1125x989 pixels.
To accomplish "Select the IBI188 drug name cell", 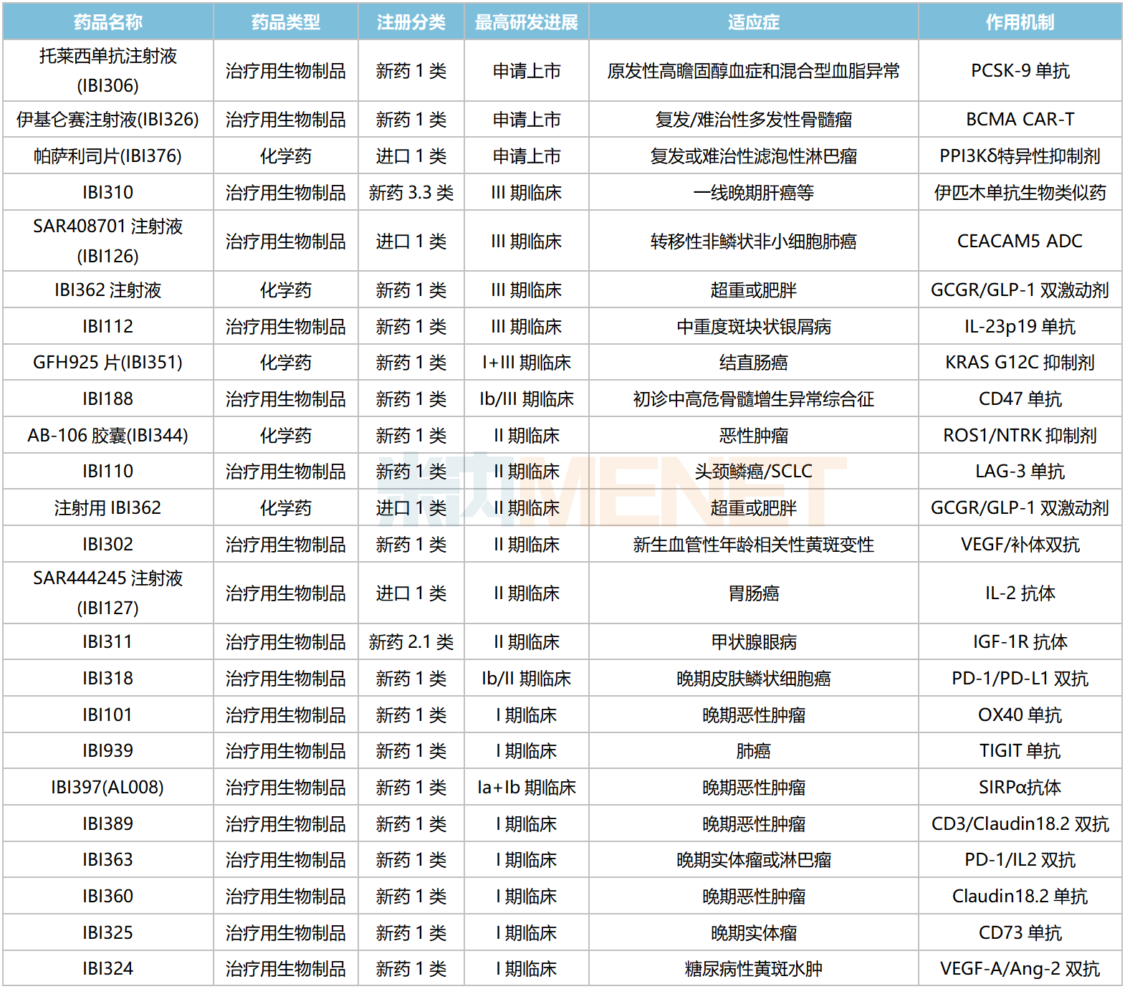I will click(x=108, y=398).
